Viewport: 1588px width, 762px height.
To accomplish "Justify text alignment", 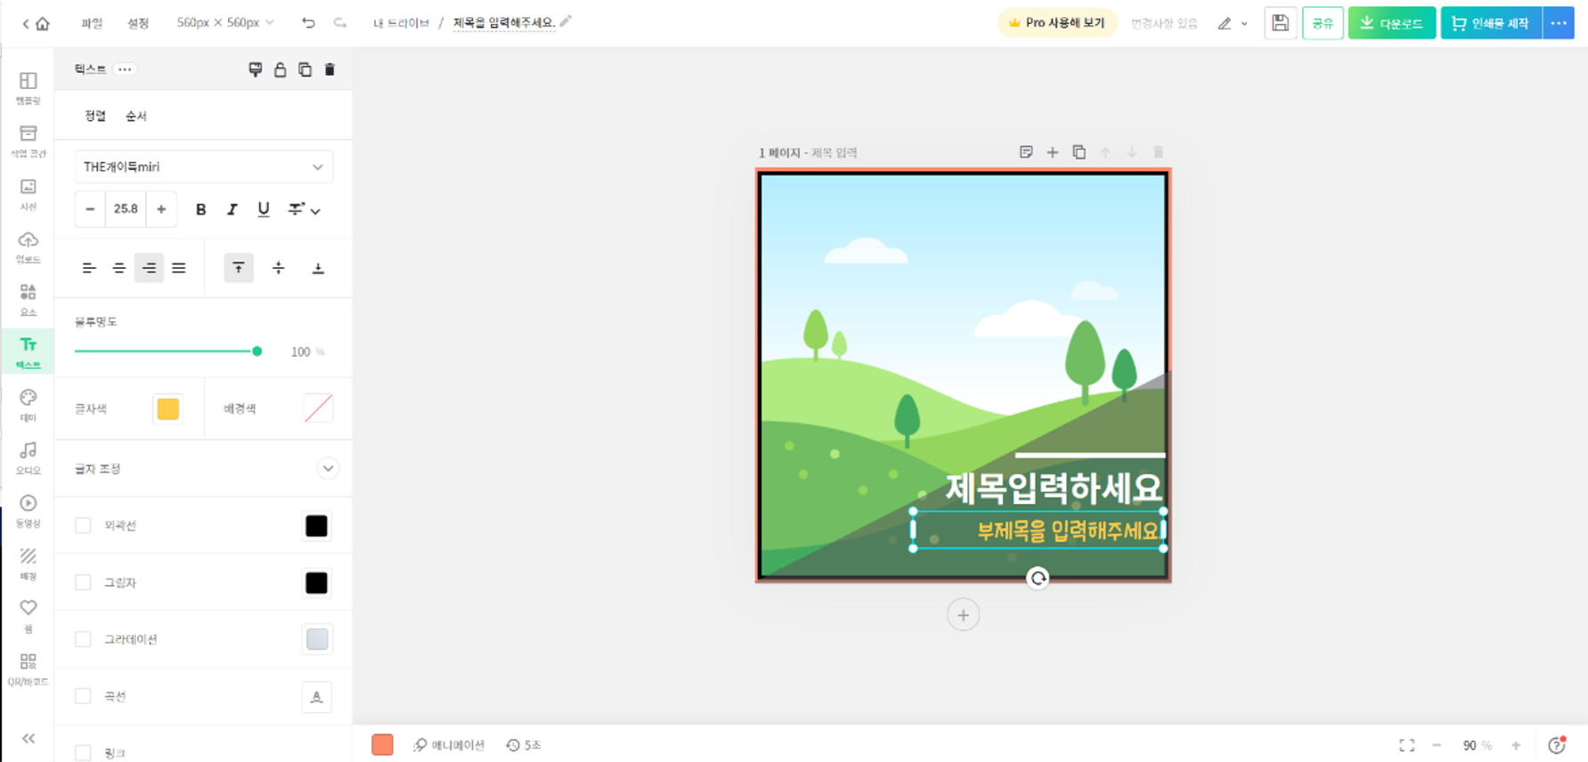I will coord(179,268).
